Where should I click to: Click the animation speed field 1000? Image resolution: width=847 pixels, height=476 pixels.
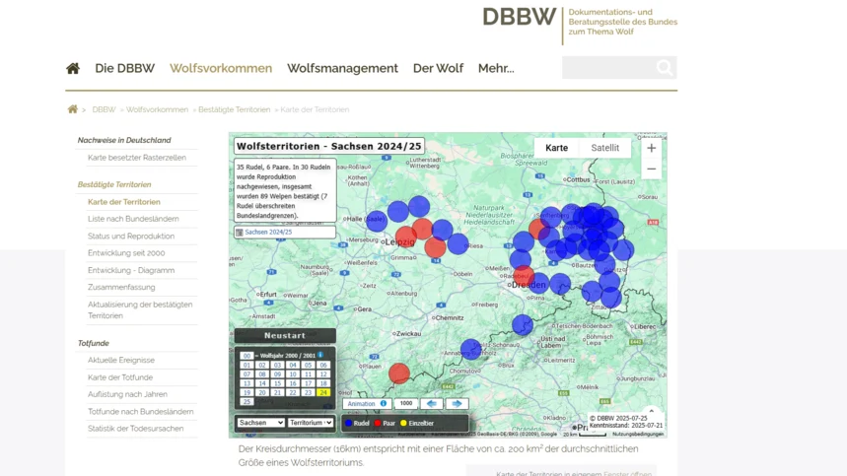pos(406,403)
